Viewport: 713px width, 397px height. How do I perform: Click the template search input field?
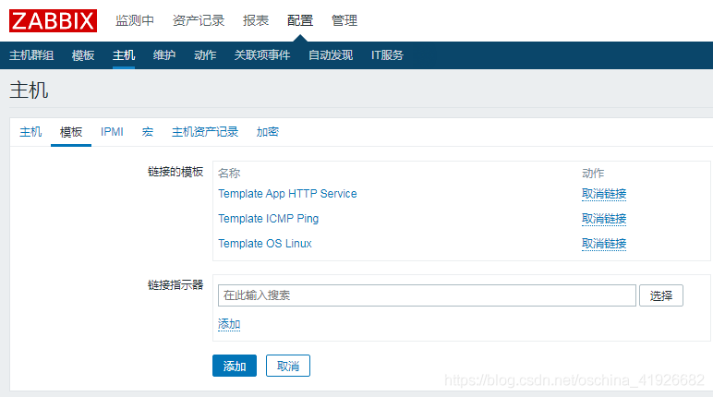(427, 295)
